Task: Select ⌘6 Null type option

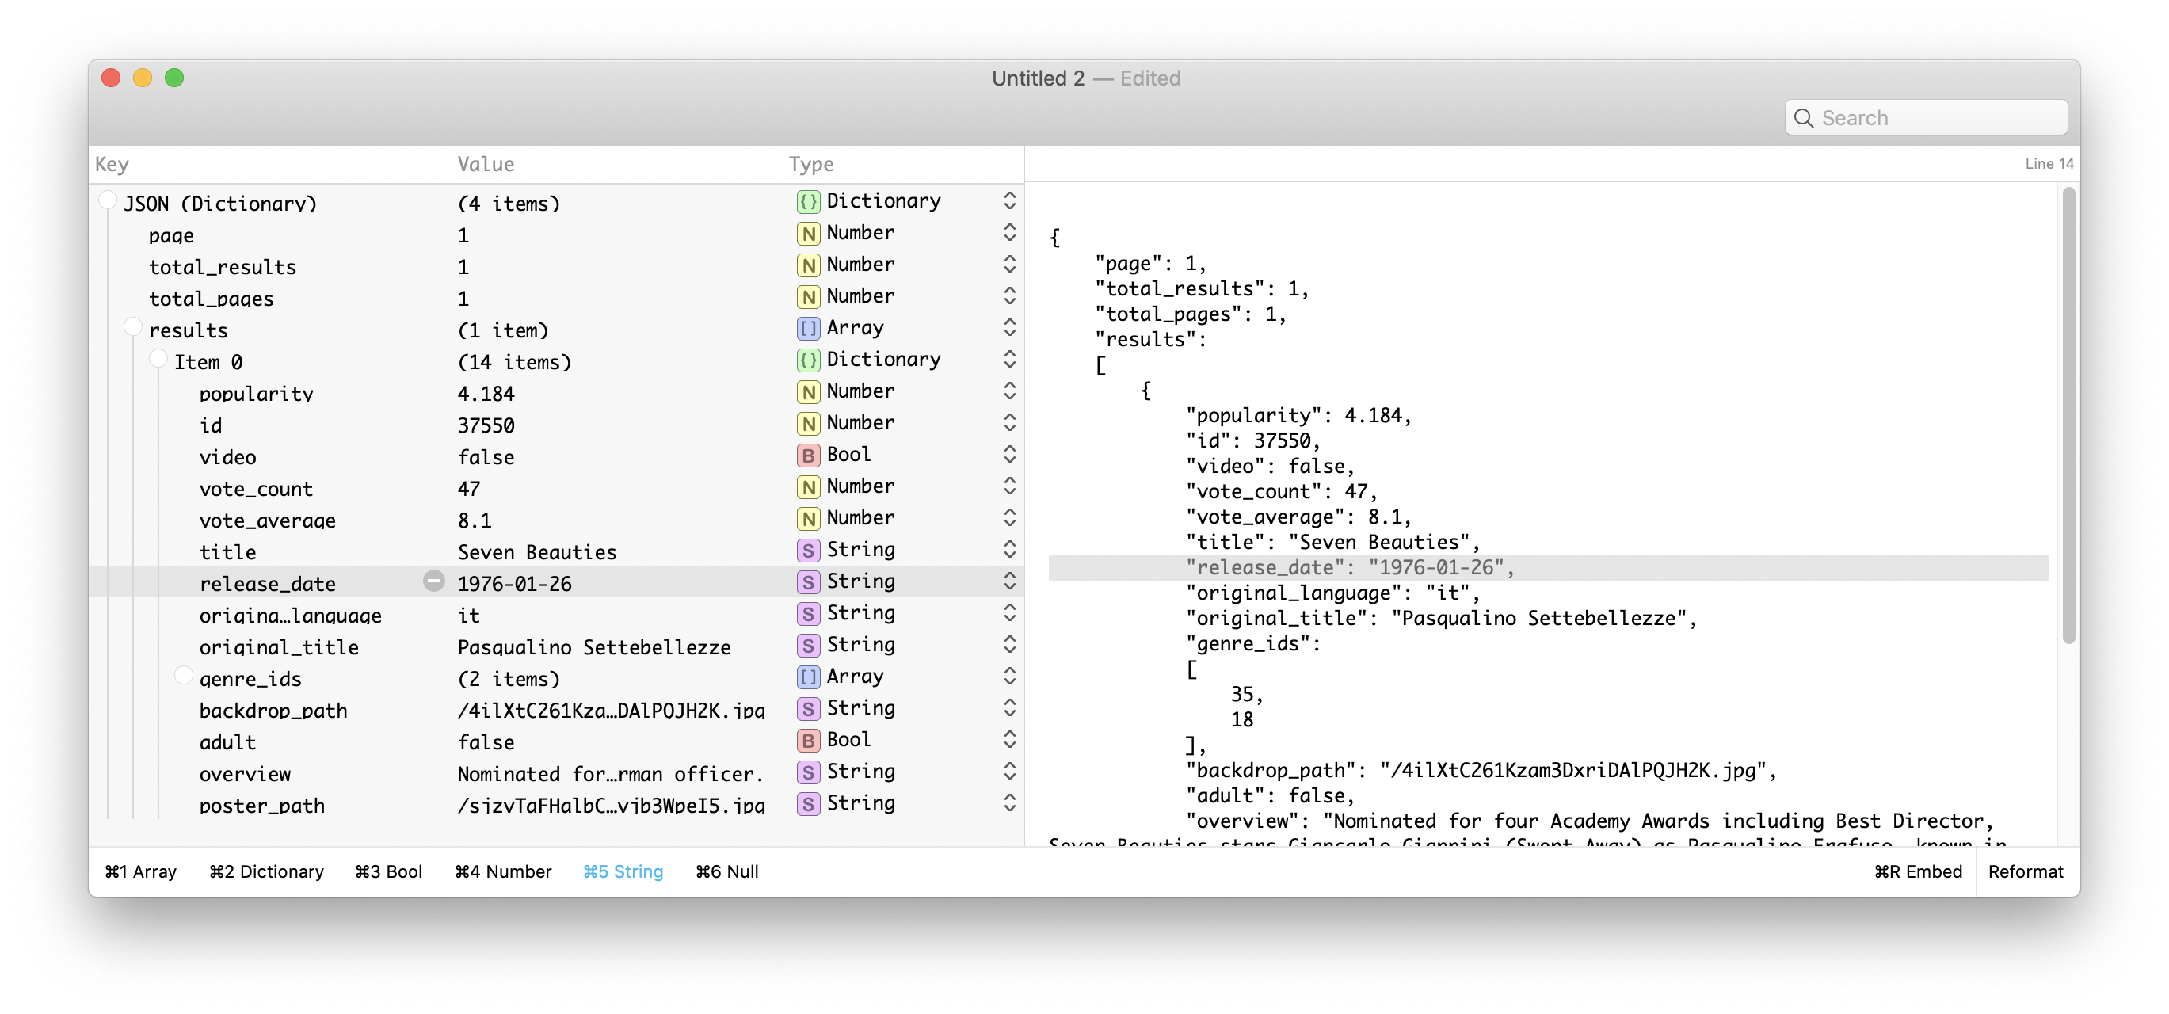Action: [x=726, y=871]
